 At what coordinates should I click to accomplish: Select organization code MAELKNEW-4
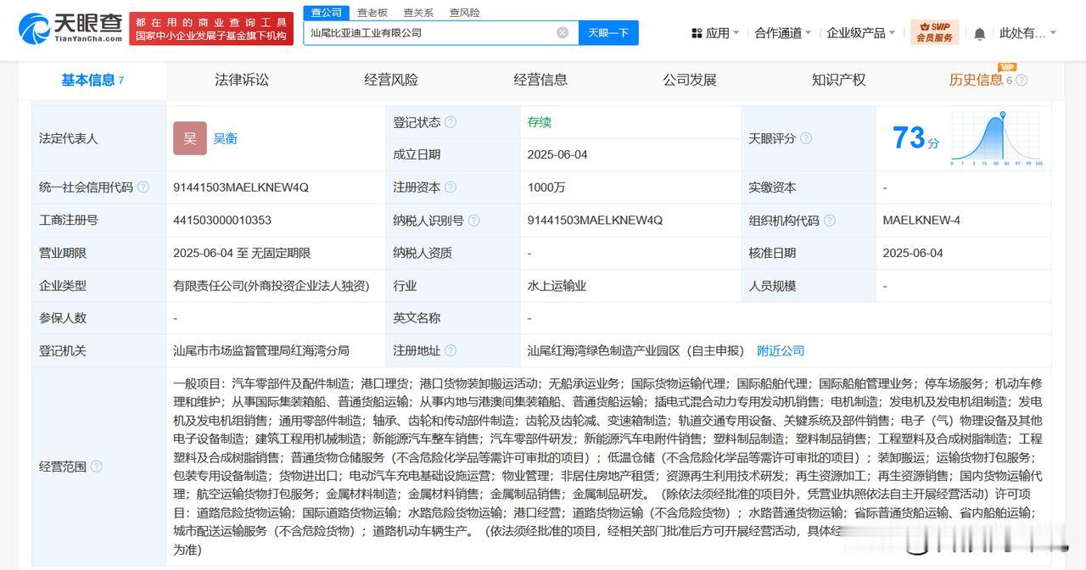pos(921,221)
